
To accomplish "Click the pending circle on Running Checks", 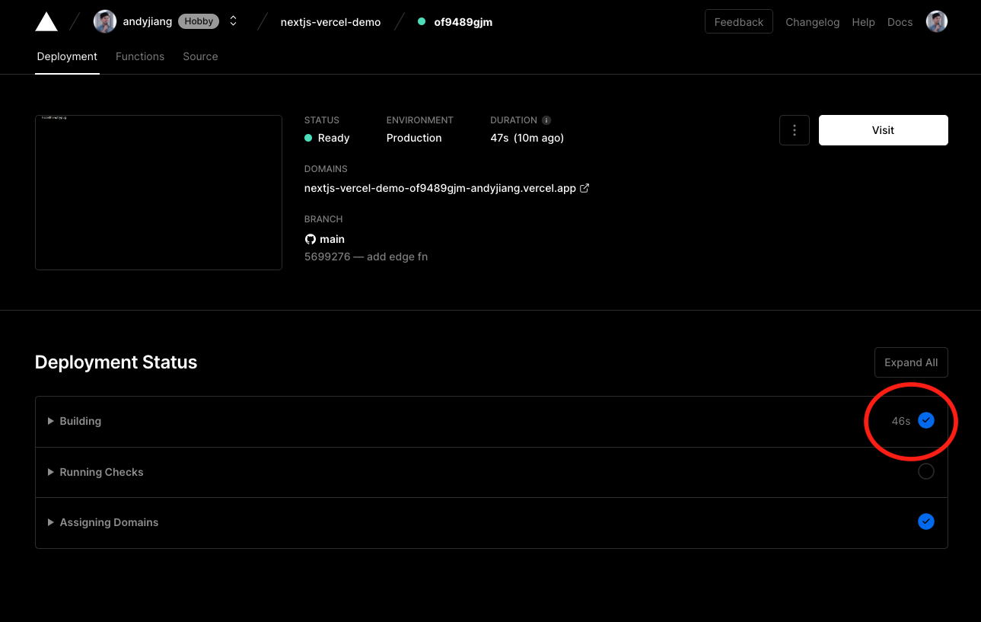I will click(x=925, y=470).
